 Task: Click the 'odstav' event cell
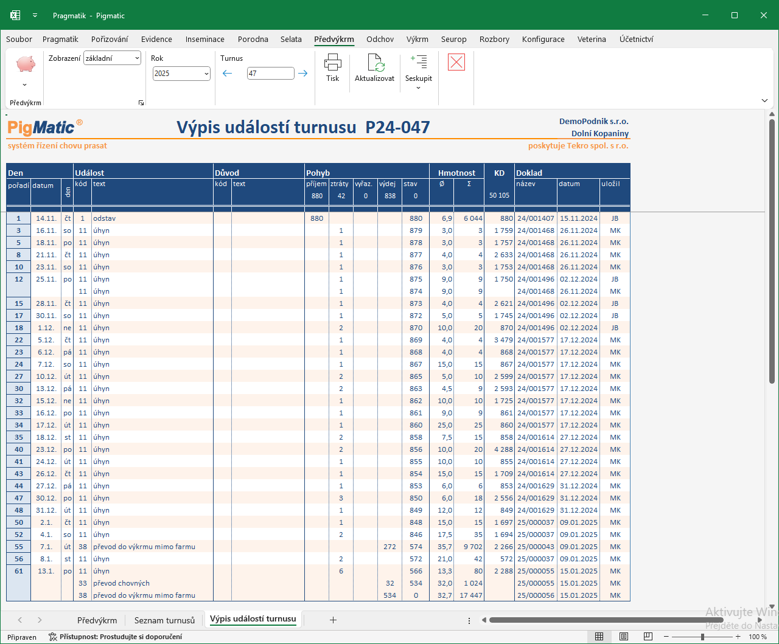(152, 218)
